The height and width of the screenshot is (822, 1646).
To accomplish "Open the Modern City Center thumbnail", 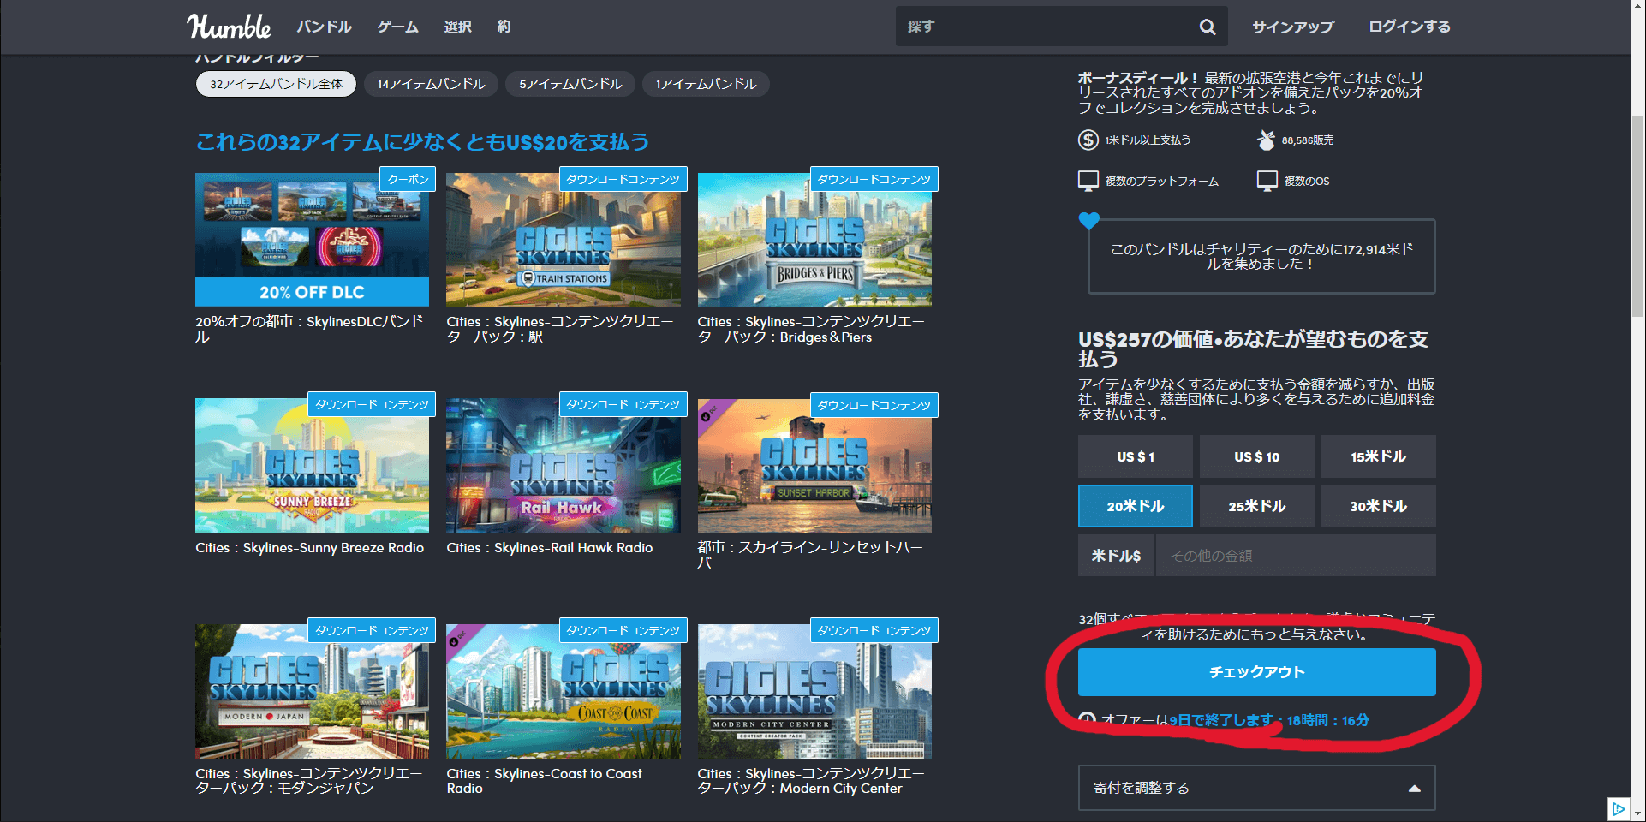I will click(x=814, y=692).
